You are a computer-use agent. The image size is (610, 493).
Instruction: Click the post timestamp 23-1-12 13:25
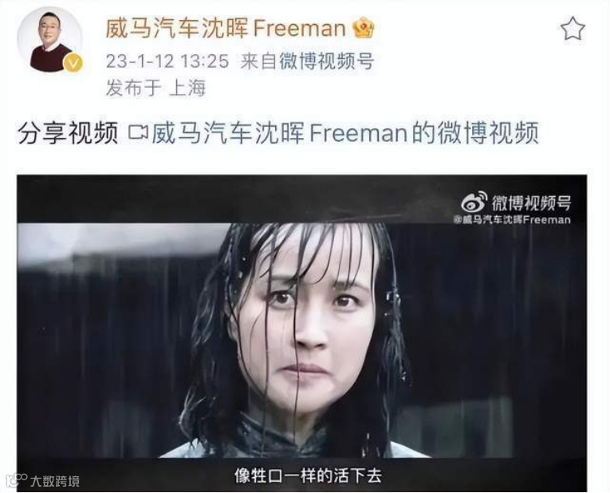tap(167, 61)
